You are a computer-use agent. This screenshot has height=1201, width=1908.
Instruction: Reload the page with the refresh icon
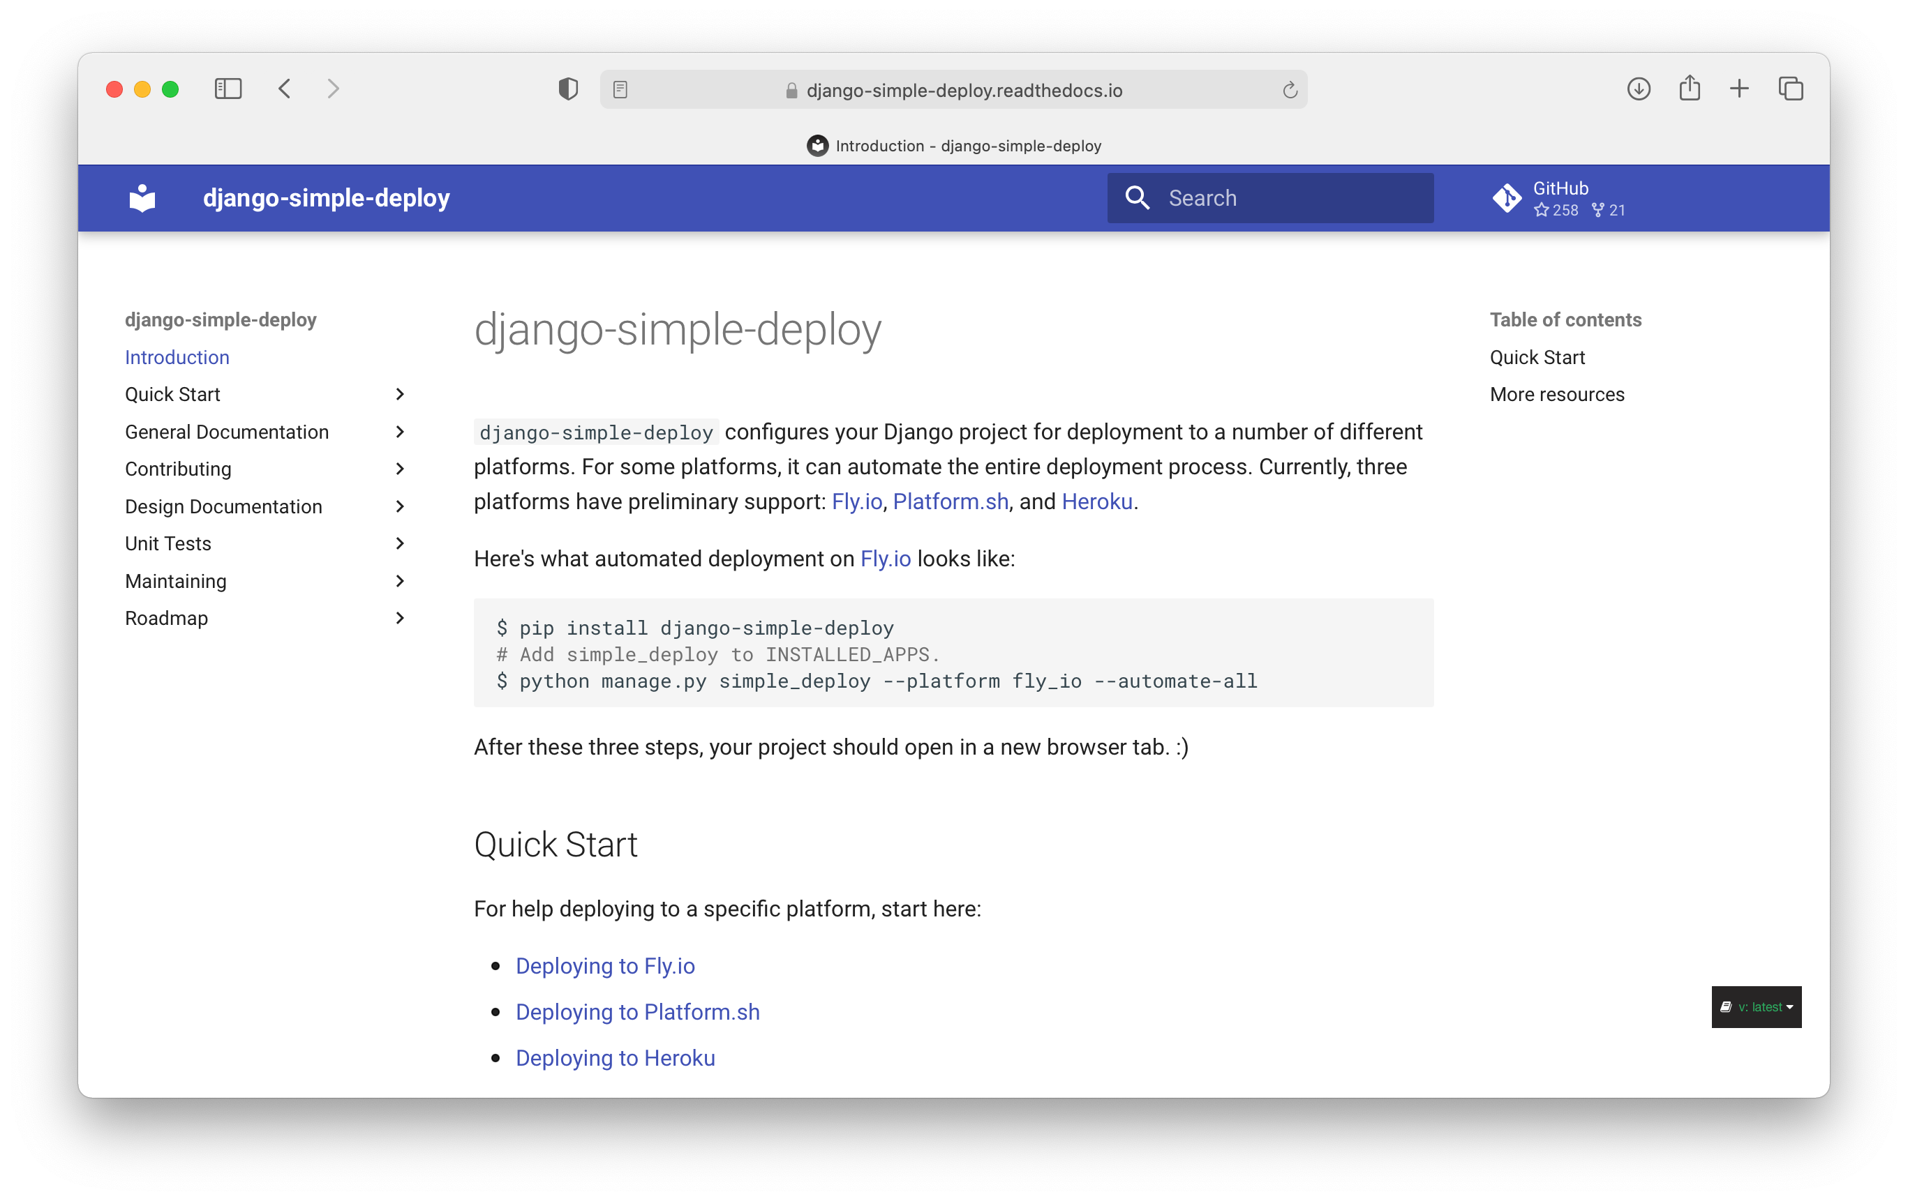pyautogui.click(x=1289, y=89)
